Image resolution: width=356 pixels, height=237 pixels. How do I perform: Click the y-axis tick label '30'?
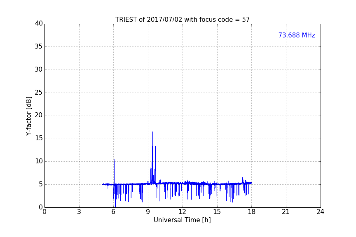point(39,70)
